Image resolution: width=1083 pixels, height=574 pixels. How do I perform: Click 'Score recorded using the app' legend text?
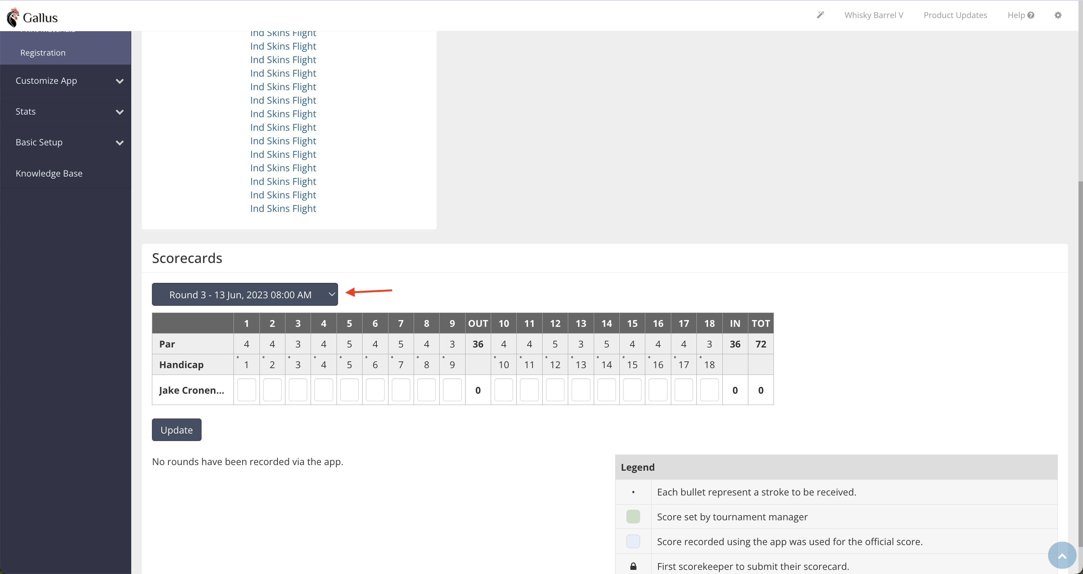[790, 541]
